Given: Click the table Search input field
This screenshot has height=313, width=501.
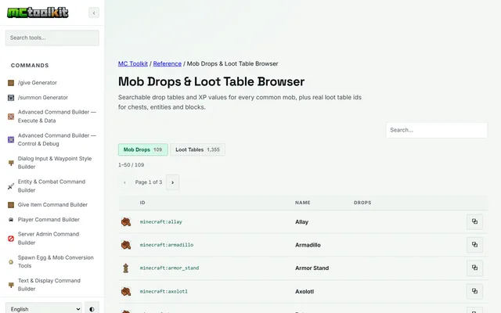Looking at the screenshot, I should (437, 131).
